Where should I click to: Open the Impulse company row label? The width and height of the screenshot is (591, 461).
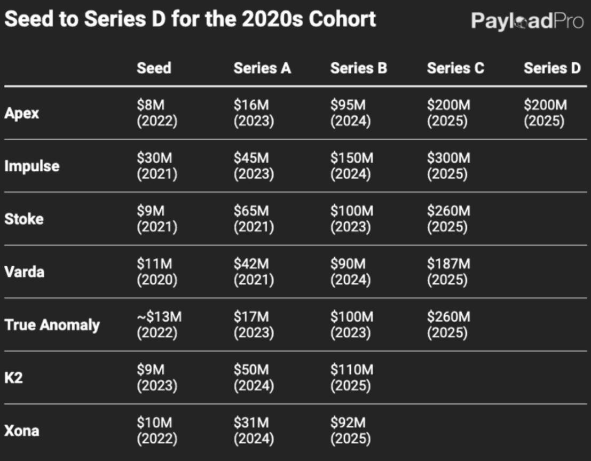(31, 166)
